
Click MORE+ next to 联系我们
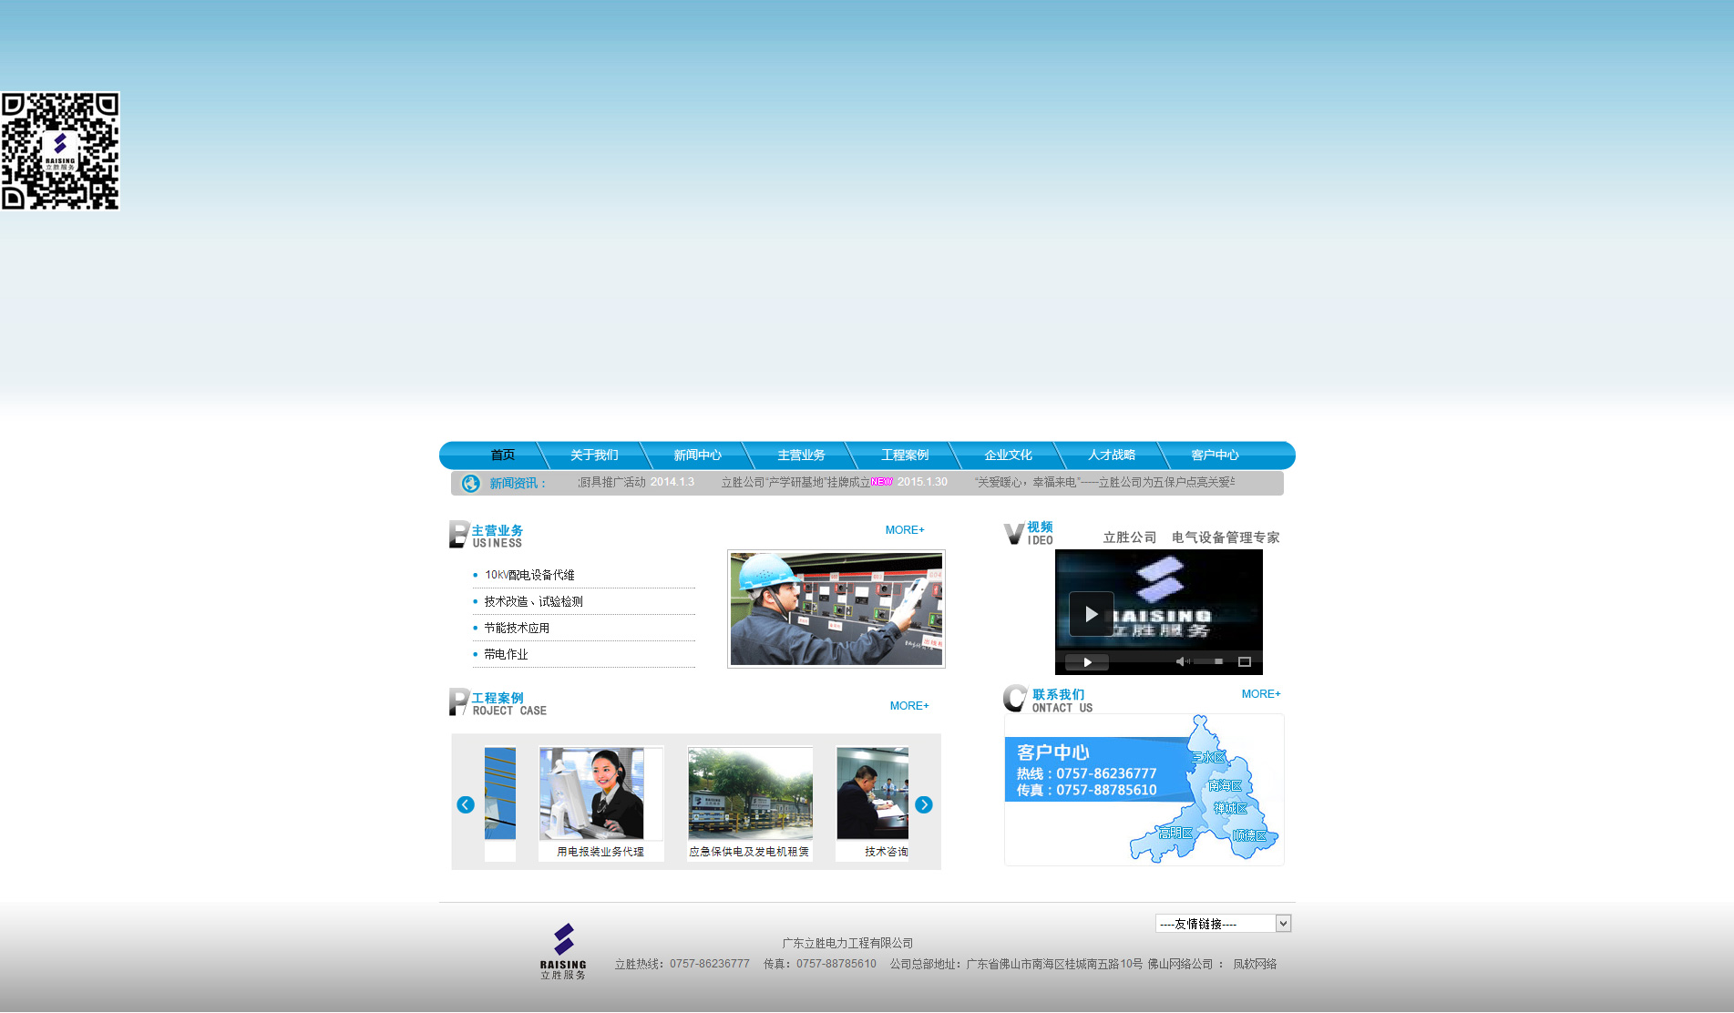click(1260, 694)
